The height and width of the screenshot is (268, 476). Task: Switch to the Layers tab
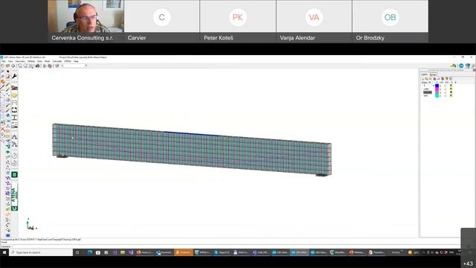[x=425, y=74]
